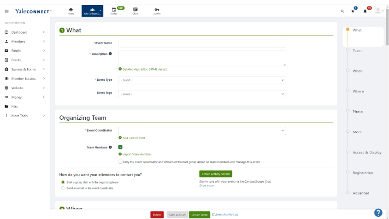Jump to More step in right navigator

[357, 132]
